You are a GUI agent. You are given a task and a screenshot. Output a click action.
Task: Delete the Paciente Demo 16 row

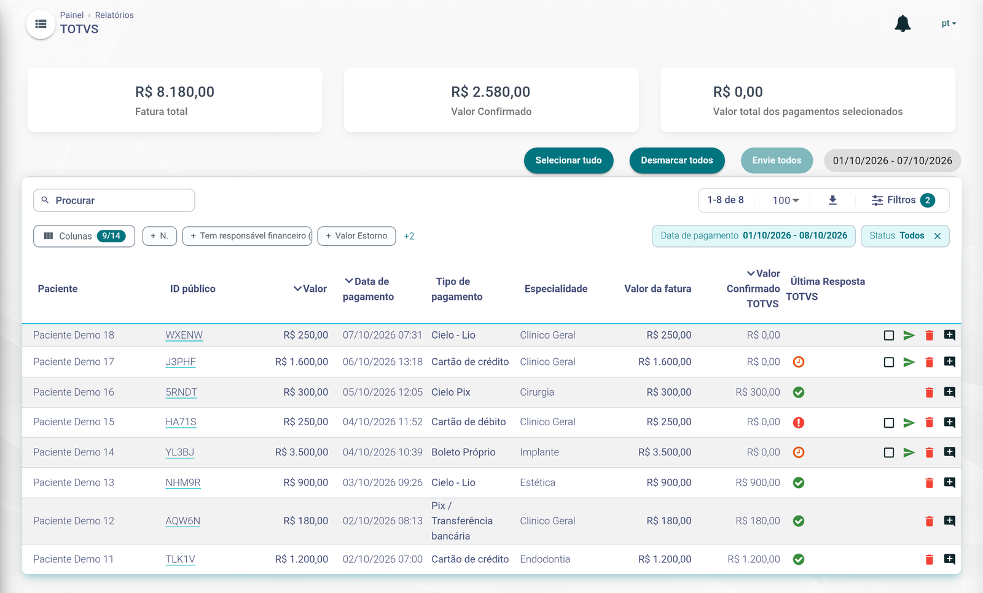(930, 393)
